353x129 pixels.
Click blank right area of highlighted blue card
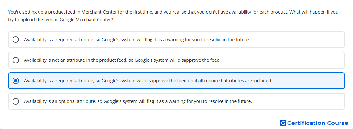tap(308, 81)
